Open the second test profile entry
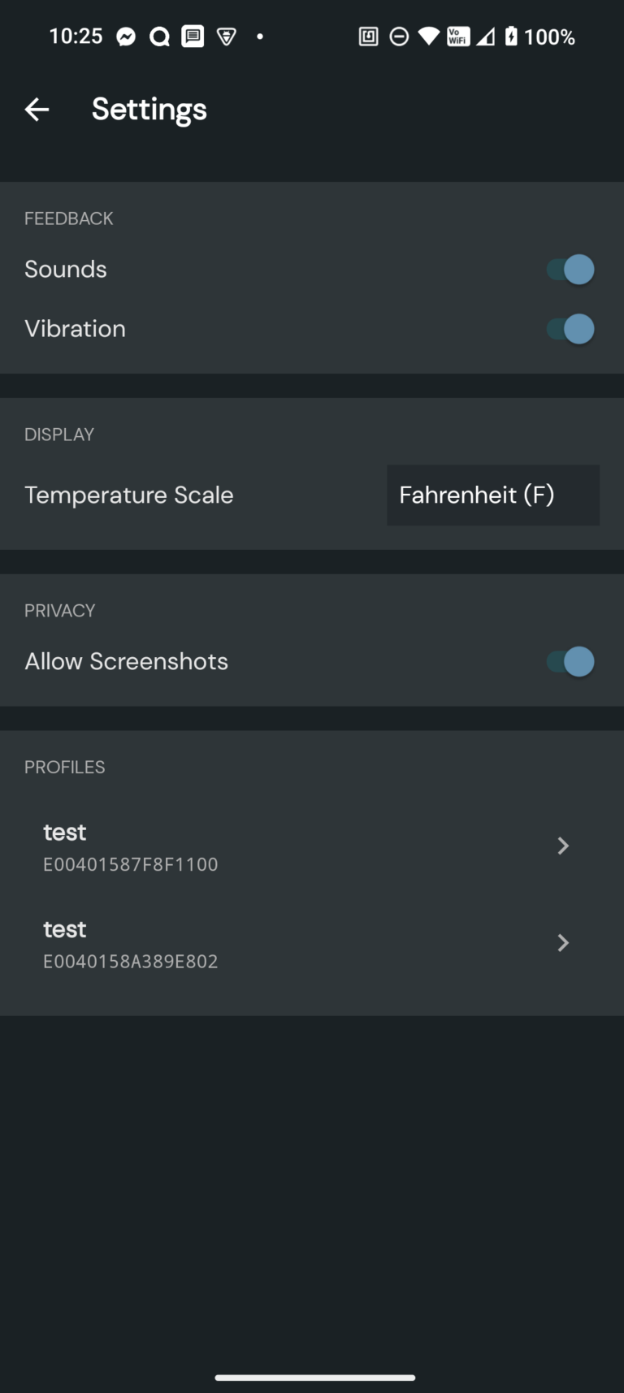This screenshot has width=624, height=1393. point(130,943)
